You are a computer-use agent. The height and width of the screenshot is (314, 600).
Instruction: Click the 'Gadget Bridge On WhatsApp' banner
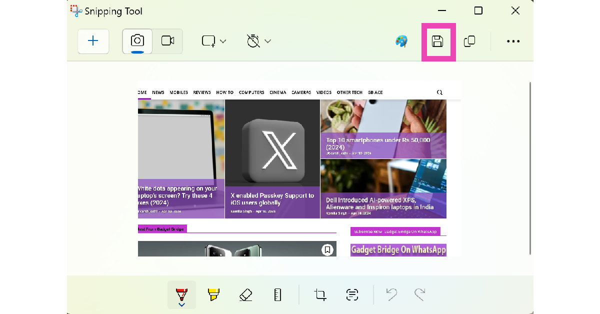point(398,249)
